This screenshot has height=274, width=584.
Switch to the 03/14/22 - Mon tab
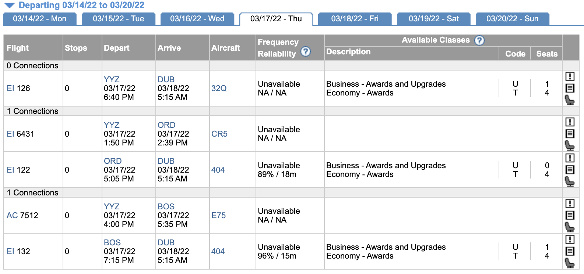tap(39, 19)
